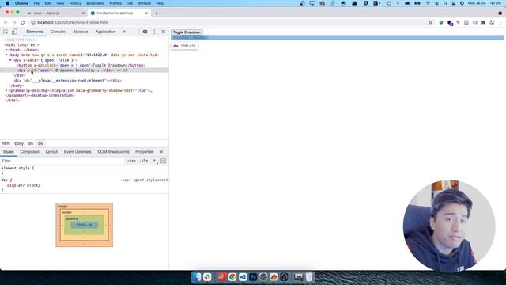Click the html breadcrumb

coord(6,143)
